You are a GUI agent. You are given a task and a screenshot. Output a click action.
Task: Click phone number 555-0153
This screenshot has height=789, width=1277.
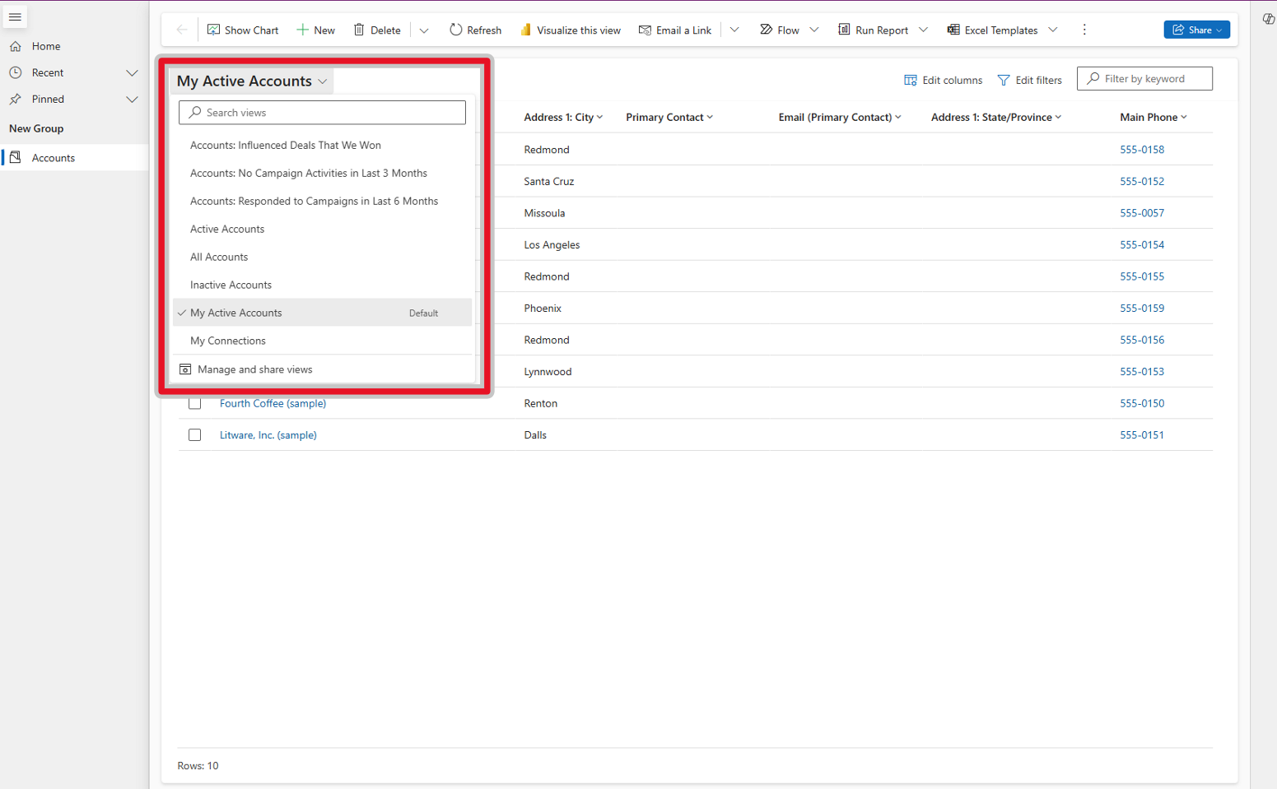pyautogui.click(x=1142, y=372)
